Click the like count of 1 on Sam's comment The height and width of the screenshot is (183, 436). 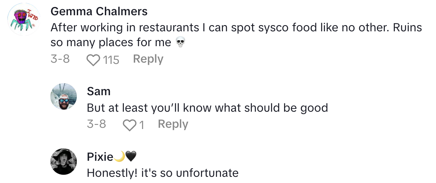pyautogui.click(x=142, y=125)
